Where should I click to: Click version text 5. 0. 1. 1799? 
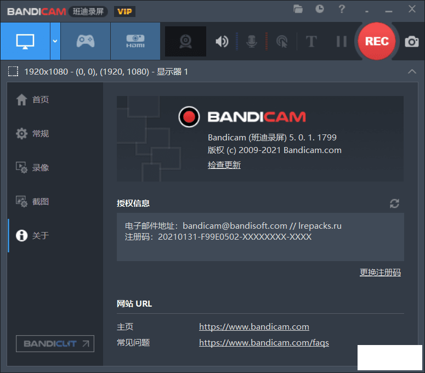313,138
